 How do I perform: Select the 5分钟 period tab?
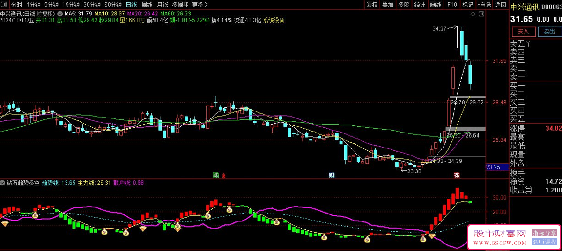pos(52,5)
